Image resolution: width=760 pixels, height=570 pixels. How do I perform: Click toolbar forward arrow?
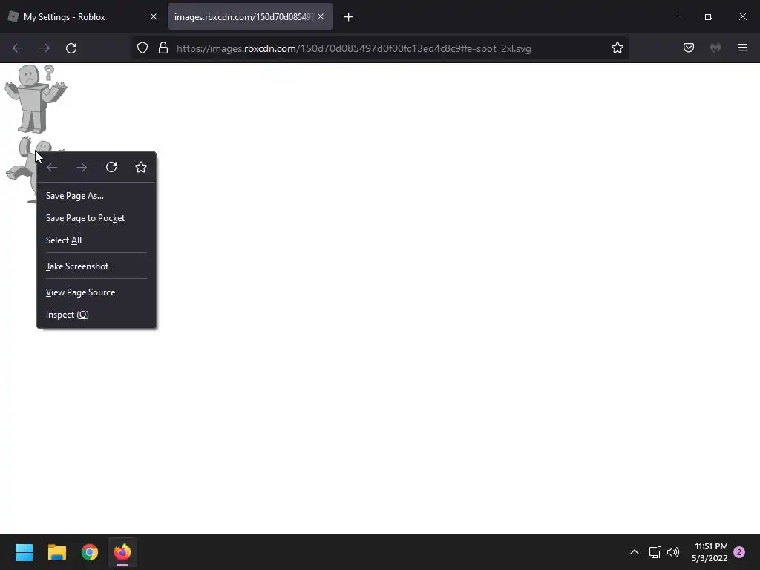[x=45, y=48]
